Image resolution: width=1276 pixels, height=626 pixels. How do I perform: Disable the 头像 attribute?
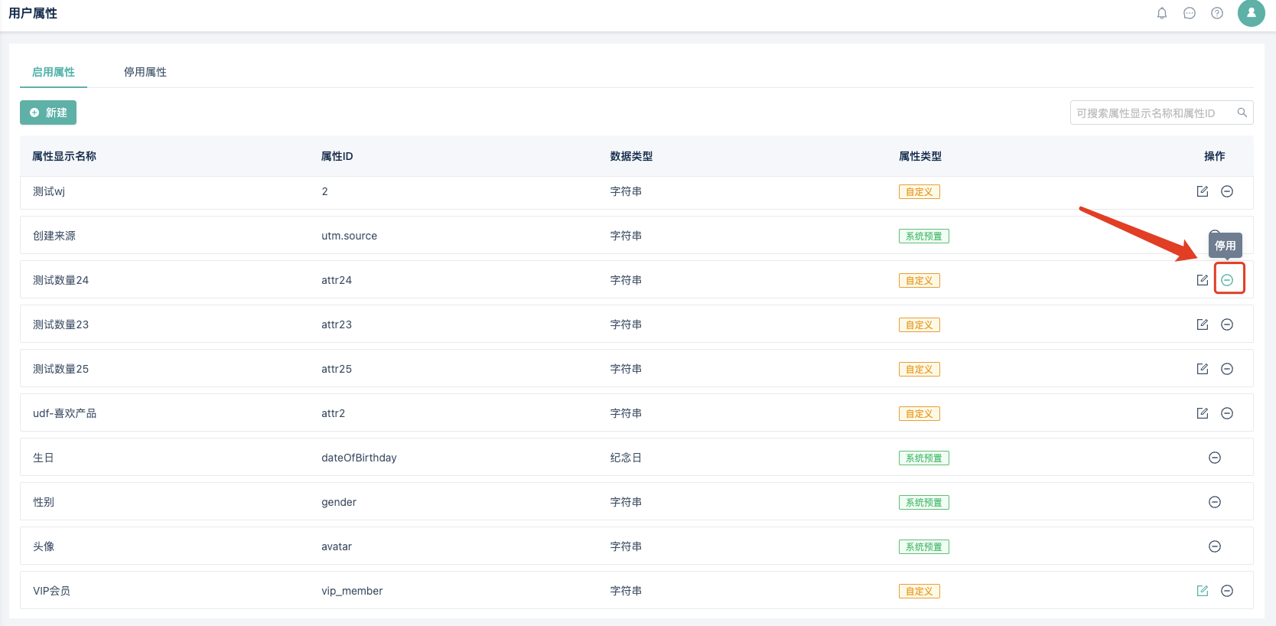coord(1215,546)
